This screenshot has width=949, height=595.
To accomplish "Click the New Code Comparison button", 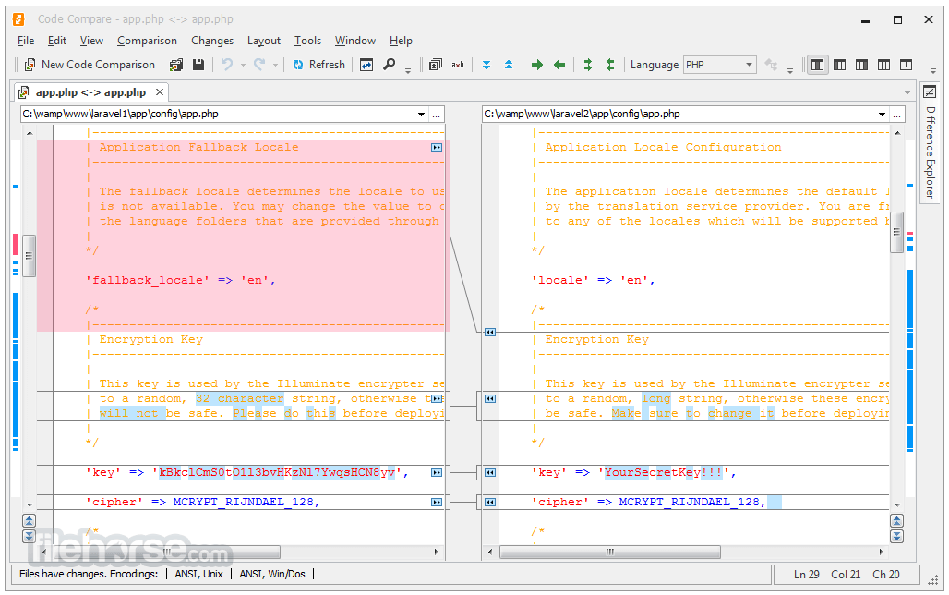I will click(90, 65).
